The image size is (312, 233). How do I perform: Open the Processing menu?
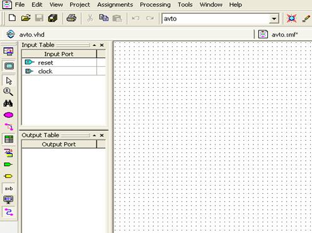point(155,4)
